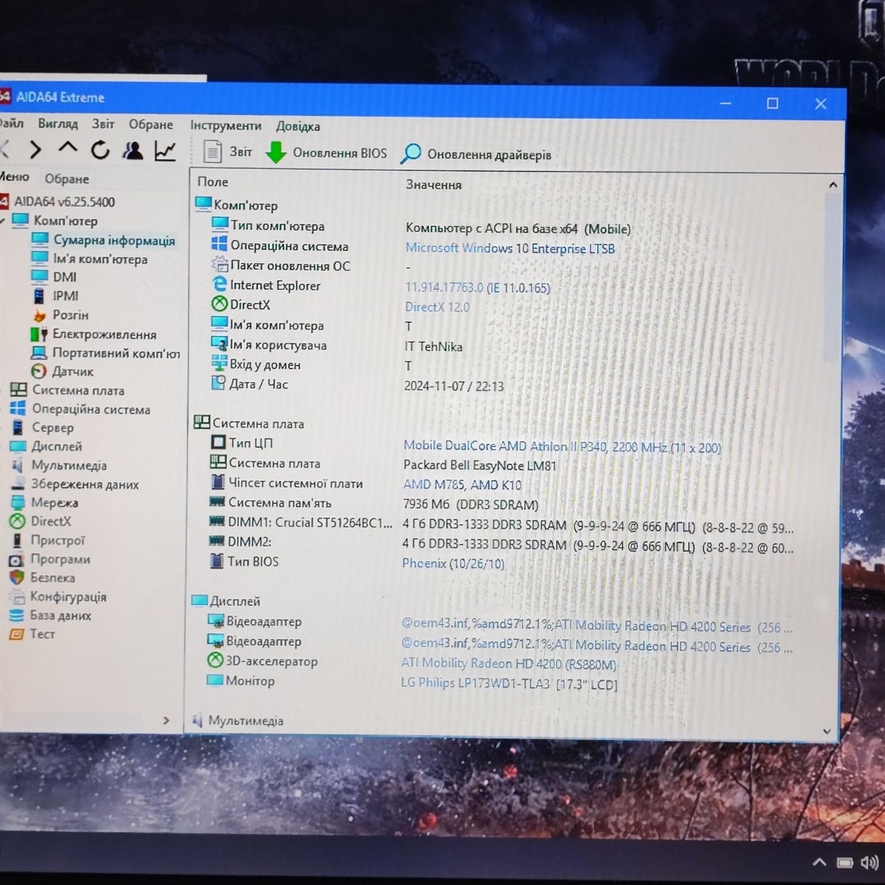This screenshot has width=885, height=885.
Task: Click the volume speaker icon in system tray
Action: coord(869,862)
